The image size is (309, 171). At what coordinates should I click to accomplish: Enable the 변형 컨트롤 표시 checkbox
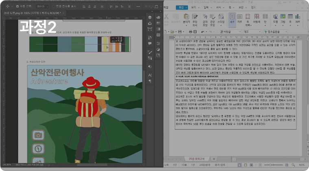click(x=54, y=7)
